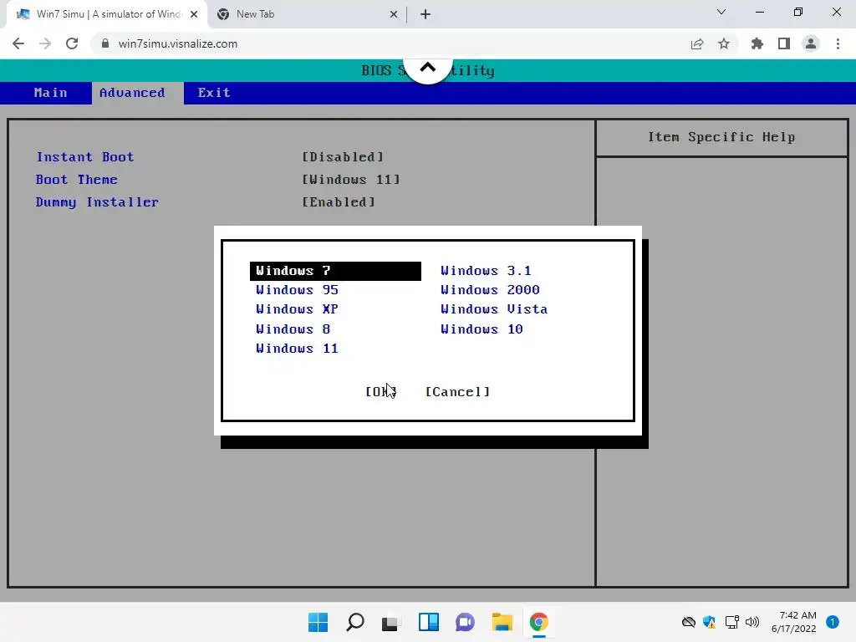Toggle the browser side panel icon
The height and width of the screenshot is (642, 856).
tap(784, 43)
